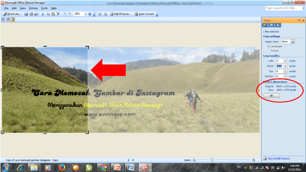Image resolution: width=306 pixels, height=172 pixels.
Task: Open Internet Explorer from the taskbar
Action: coord(20,168)
